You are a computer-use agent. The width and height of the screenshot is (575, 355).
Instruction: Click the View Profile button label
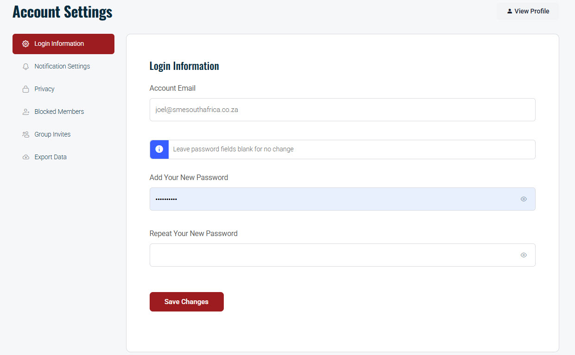[x=531, y=11]
